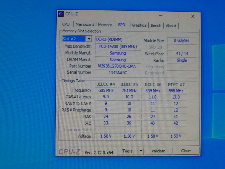View the About tab
Screen dimensions: 225x169
(171, 26)
